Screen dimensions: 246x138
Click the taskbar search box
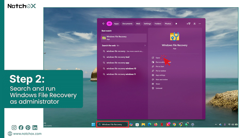(113, 124)
